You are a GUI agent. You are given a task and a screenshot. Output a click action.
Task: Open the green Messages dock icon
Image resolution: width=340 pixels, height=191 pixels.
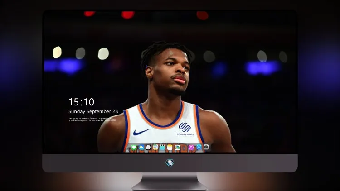click(134, 148)
